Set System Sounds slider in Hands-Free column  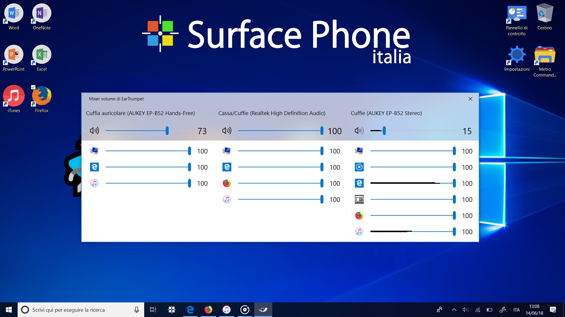point(148,151)
